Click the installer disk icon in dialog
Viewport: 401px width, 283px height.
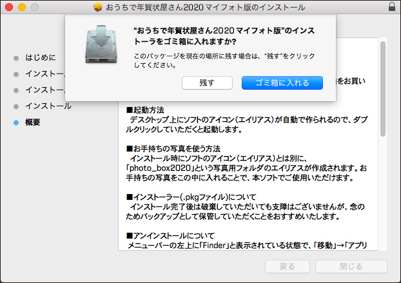[101, 44]
